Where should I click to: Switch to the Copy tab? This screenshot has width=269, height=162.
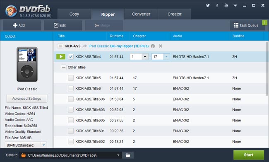[74, 14]
